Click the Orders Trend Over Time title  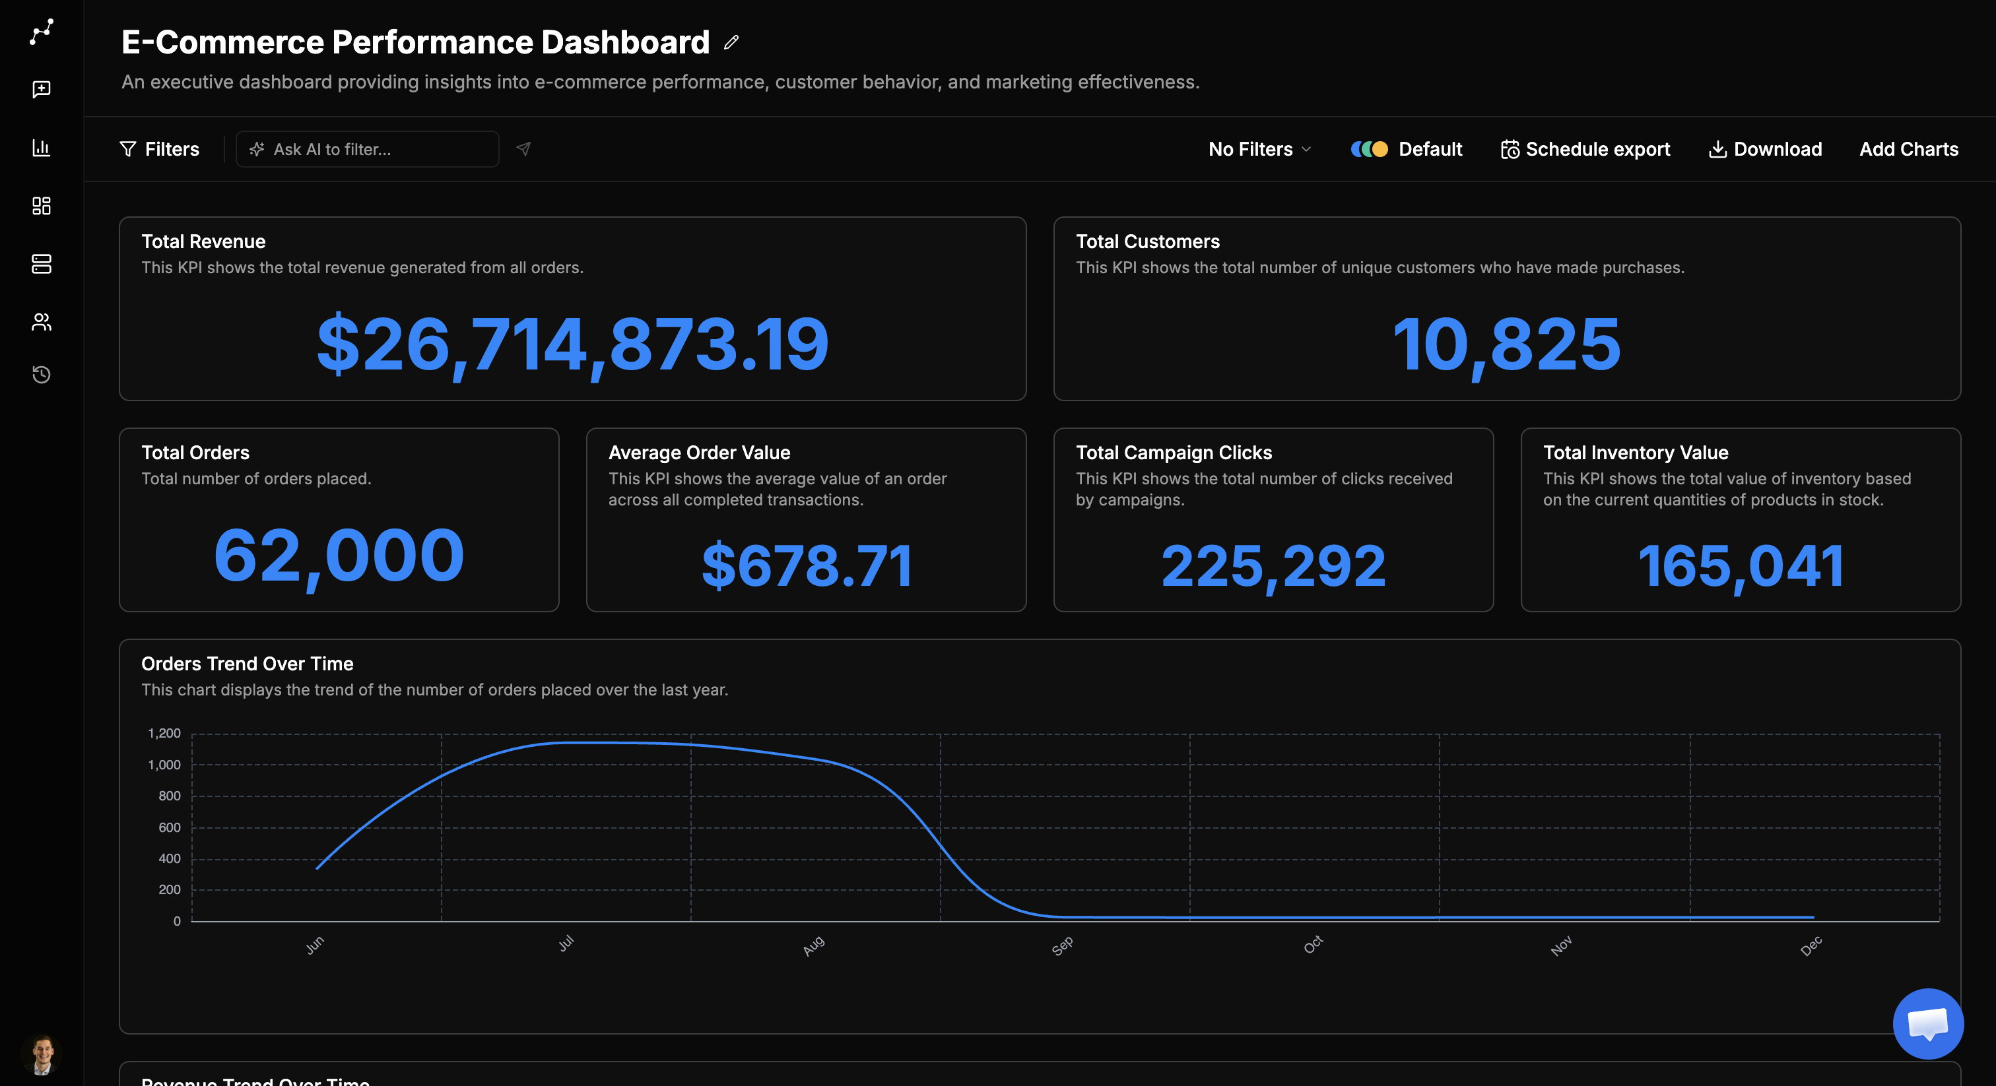[247, 664]
